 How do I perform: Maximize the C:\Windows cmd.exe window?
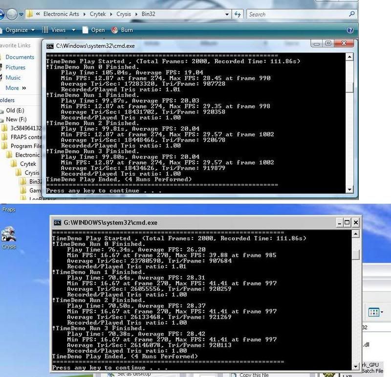pyautogui.click(x=328, y=44)
